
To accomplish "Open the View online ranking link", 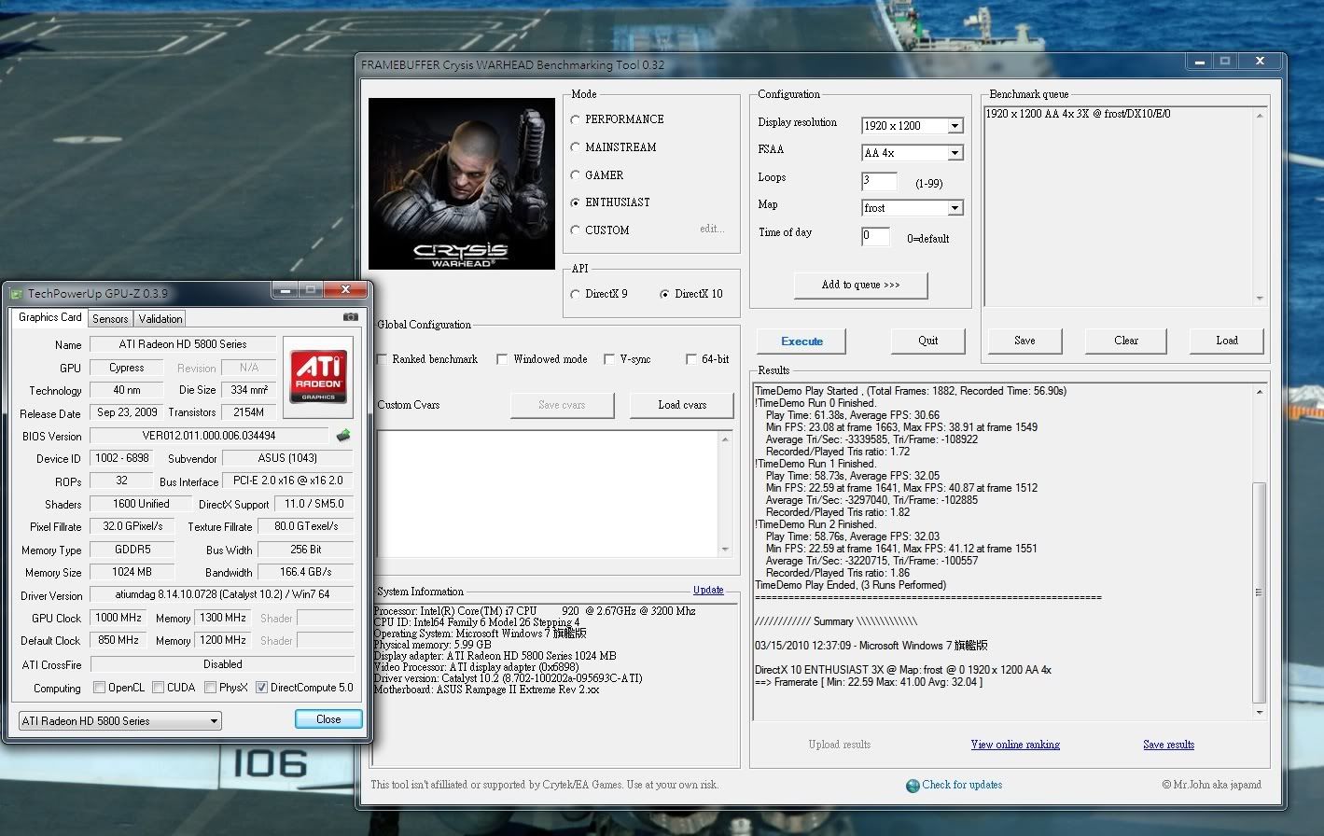I will (x=1014, y=745).
